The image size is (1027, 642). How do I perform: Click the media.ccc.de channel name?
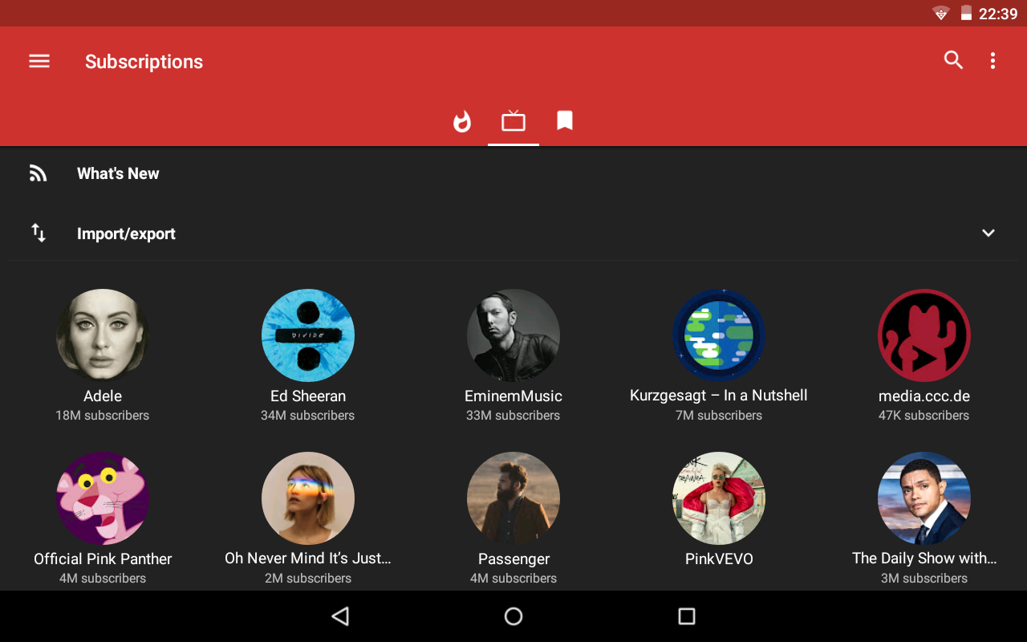click(x=924, y=396)
